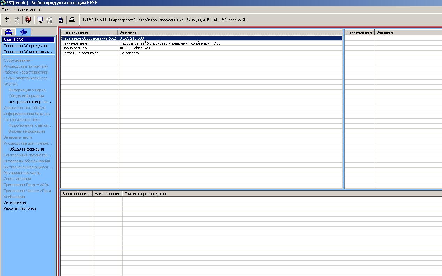Open Рабочая карточка in the sidebar
The height and width of the screenshot is (276, 442).
20,208
